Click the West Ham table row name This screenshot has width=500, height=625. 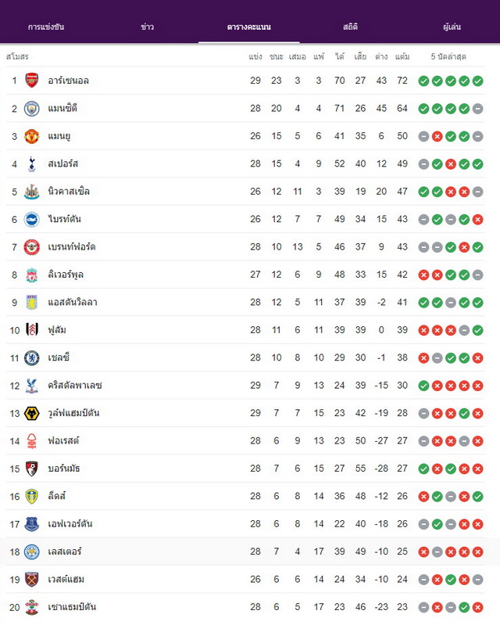(66, 579)
